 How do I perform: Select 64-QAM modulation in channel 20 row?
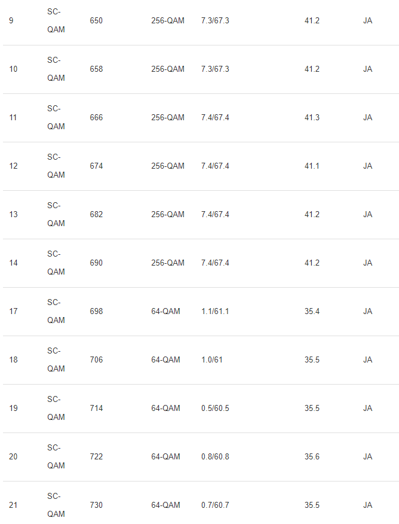click(x=165, y=457)
